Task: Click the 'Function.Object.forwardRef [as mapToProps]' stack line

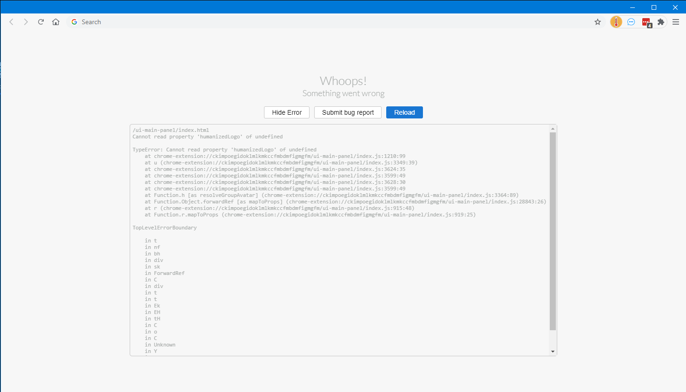Action: point(345,202)
